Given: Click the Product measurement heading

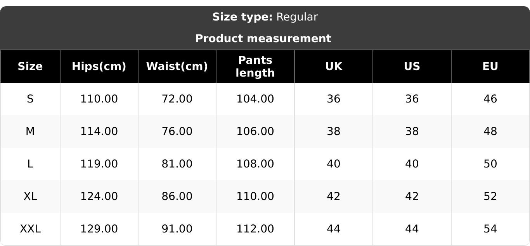Looking at the screenshot, I should coord(263,39).
